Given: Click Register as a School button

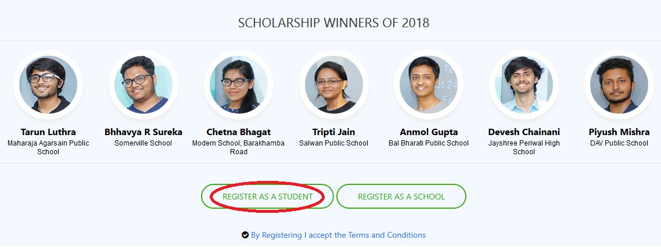Looking at the screenshot, I should (x=401, y=197).
